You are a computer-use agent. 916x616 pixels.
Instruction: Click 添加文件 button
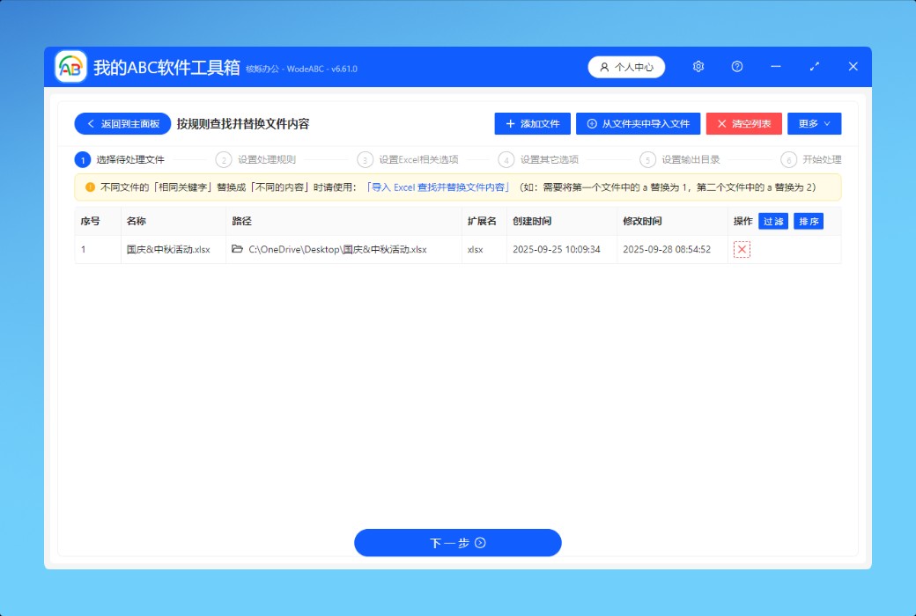(x=532, y=124)
